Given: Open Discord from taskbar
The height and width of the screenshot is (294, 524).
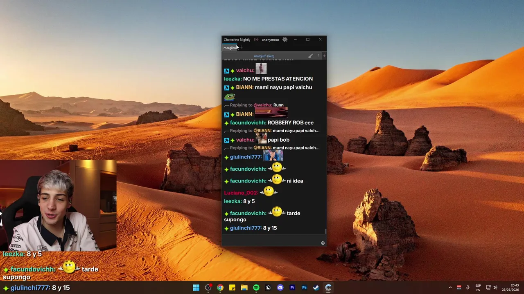Looking at the screenshot, I should 280,287.
